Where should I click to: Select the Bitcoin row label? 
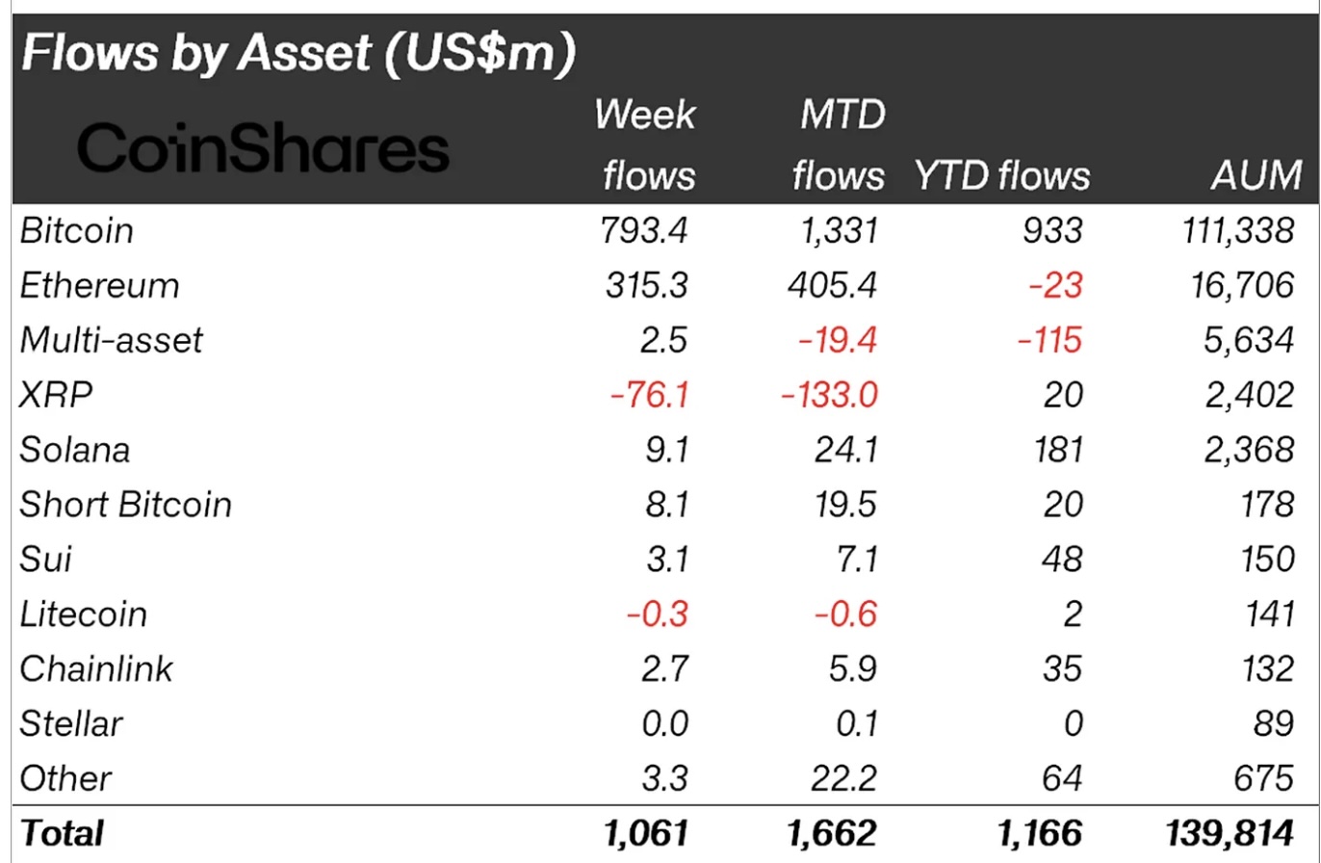point(77,230)
